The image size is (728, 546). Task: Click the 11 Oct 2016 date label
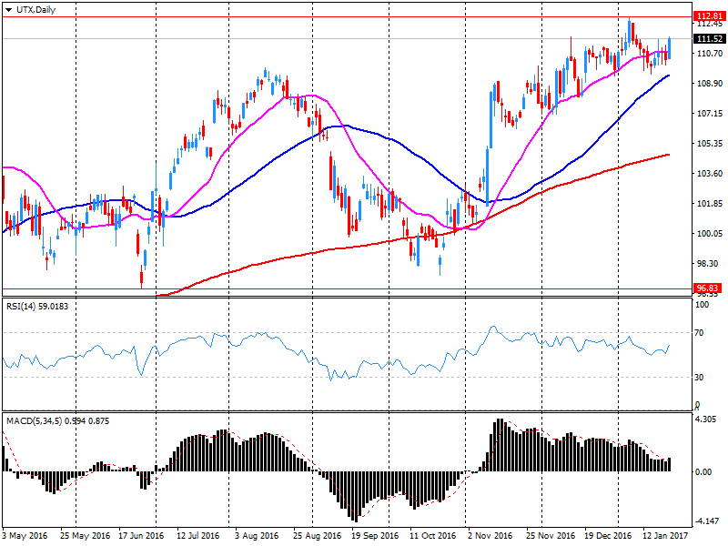[433, 536]
